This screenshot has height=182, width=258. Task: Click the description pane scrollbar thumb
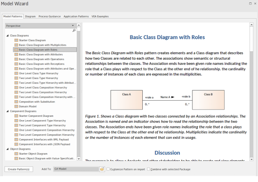(251, 39)
